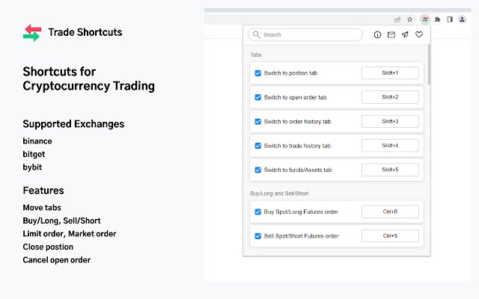
Task: Click the 'Move tabs' feature text
Action: pyautogui.click(x=42, y=208)
